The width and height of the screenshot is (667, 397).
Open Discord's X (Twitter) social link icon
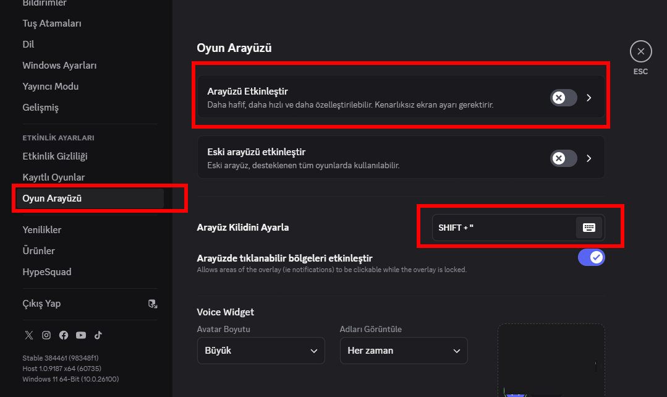click(x=29, y=335)
